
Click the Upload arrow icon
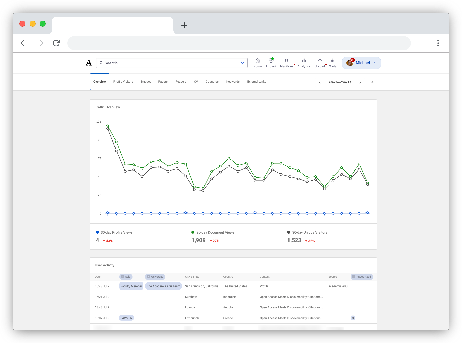click(320, 60)
